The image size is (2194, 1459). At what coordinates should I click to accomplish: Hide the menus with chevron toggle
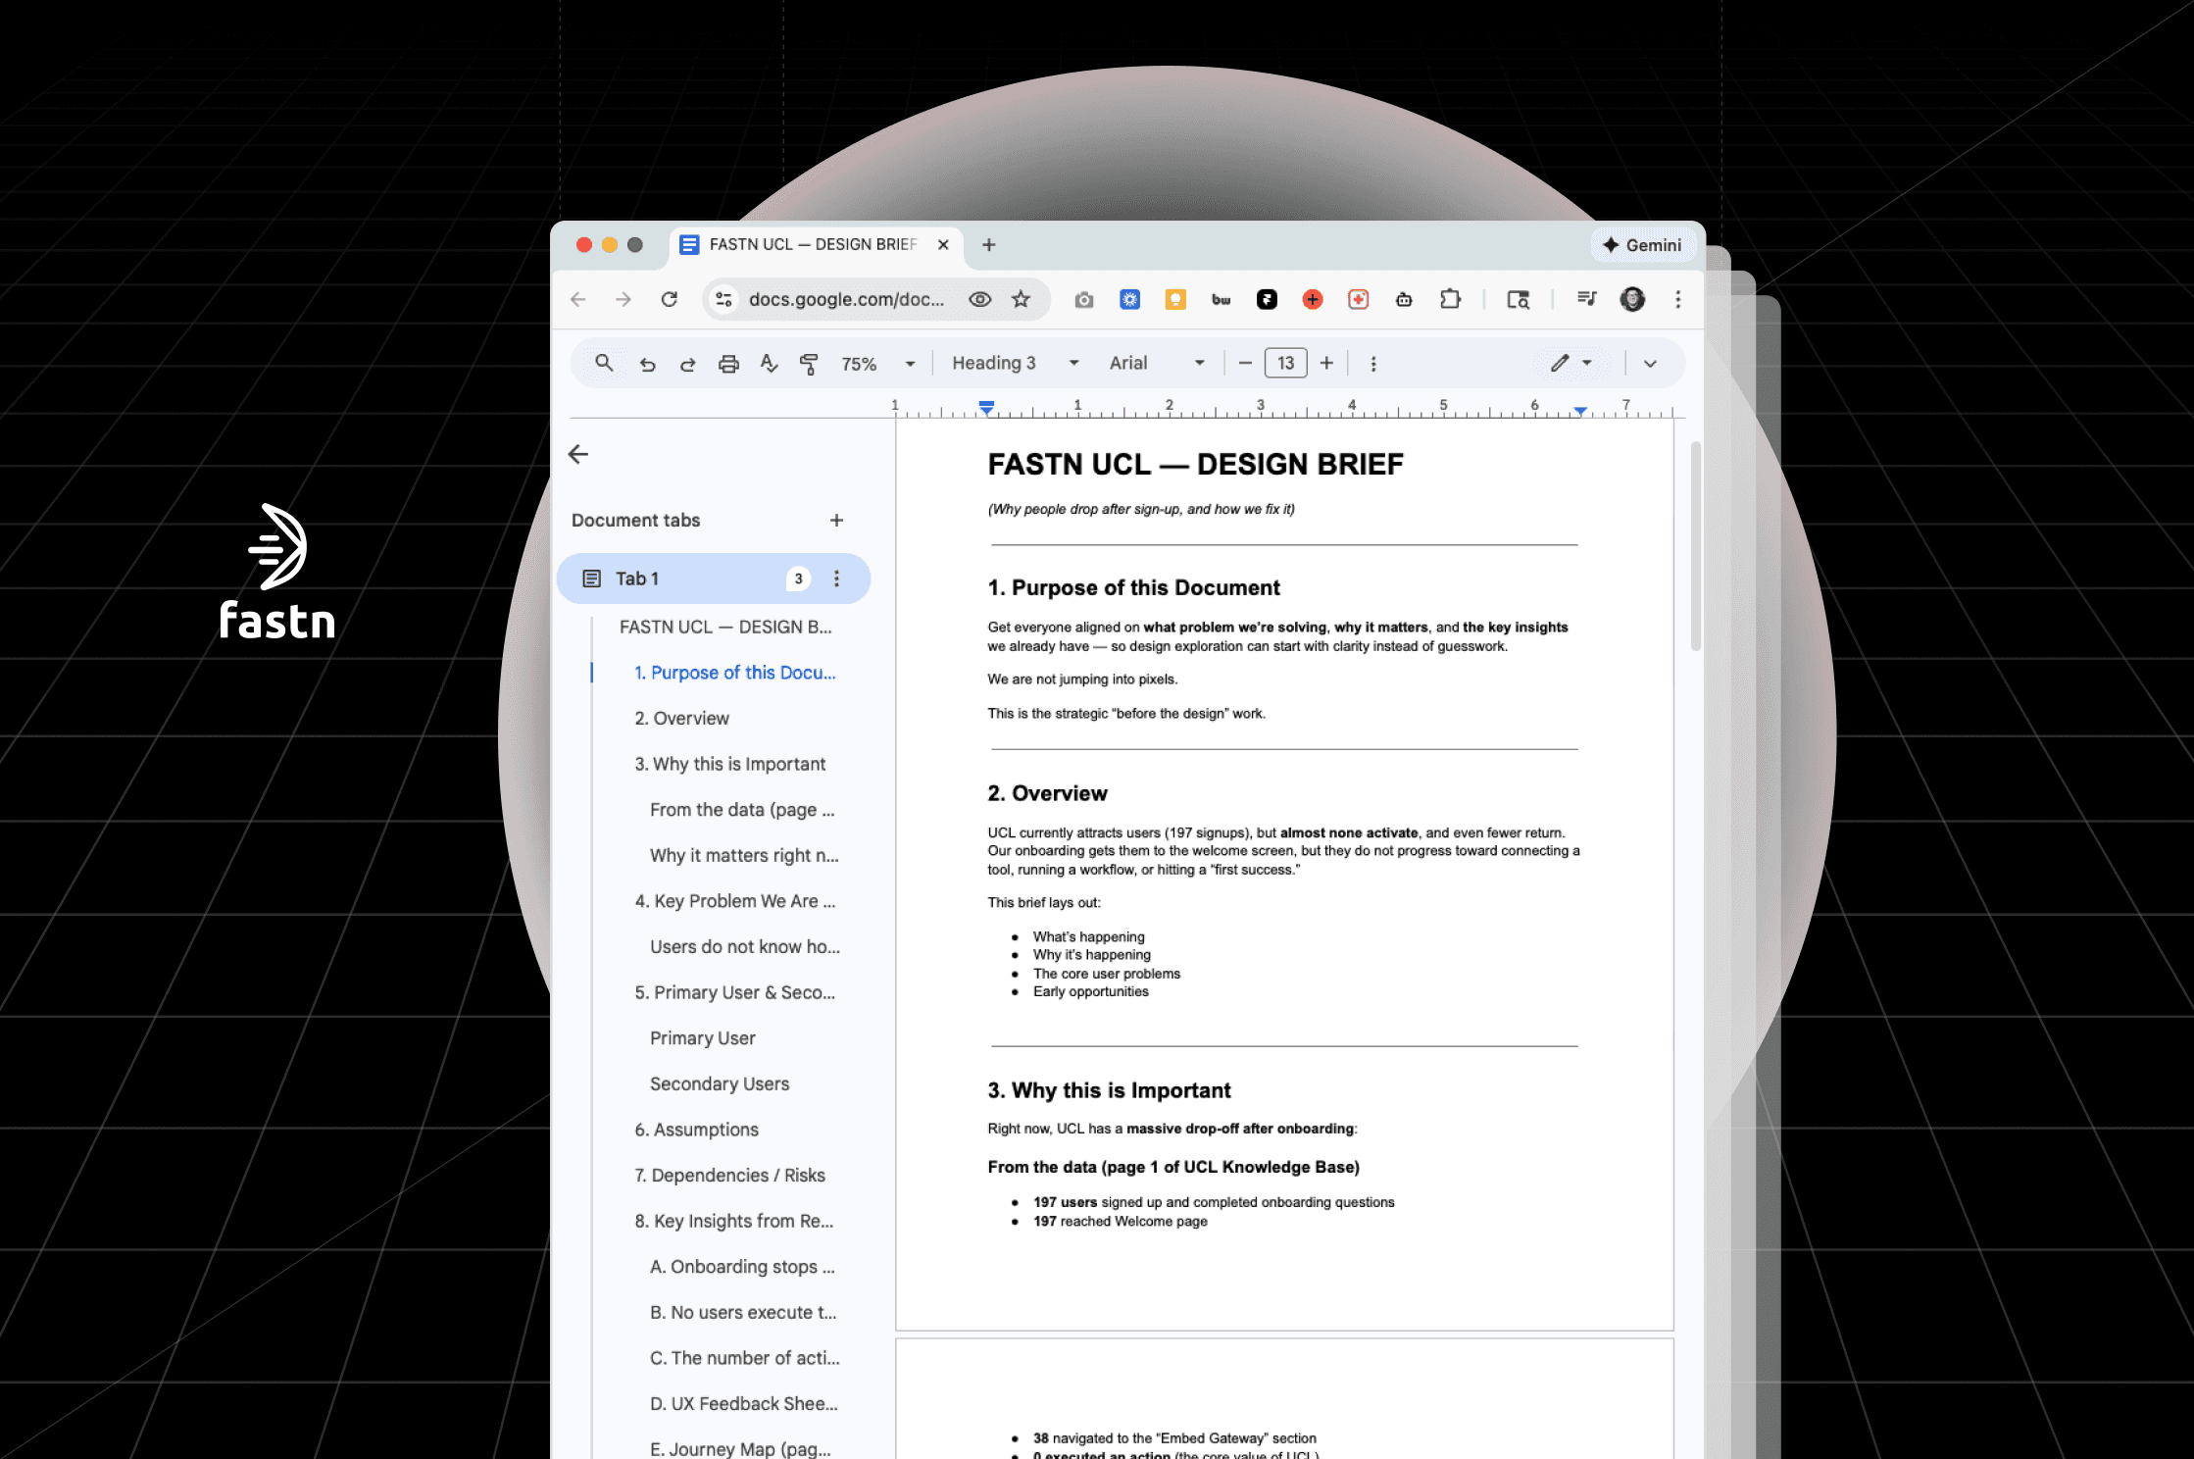point(1650,364)
